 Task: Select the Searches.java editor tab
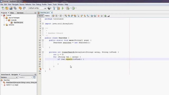pyautogui.click(x=45, y=13)
